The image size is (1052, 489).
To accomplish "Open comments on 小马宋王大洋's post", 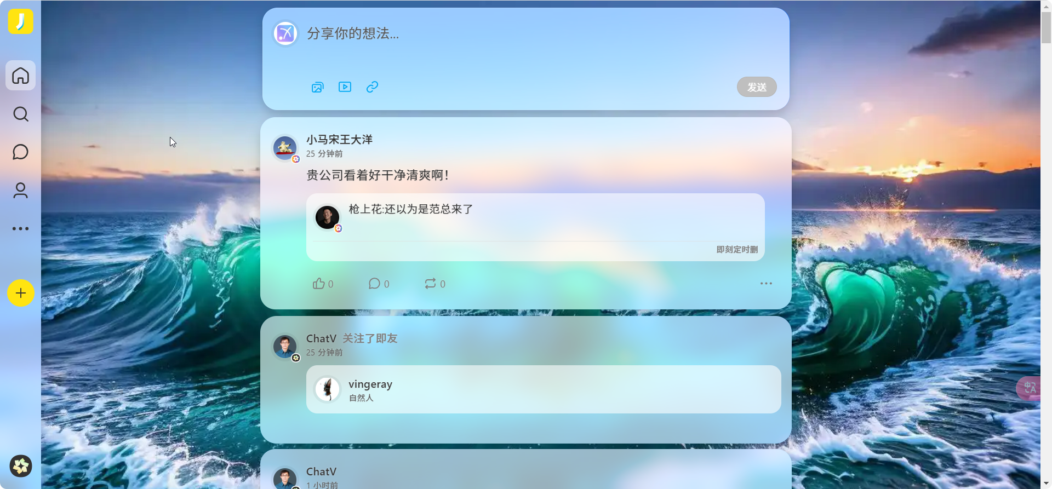I will pos(379,284).
